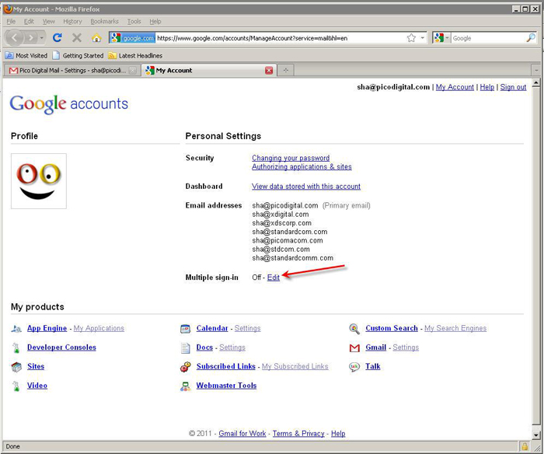Open the Most Visited bookmarks folder
This screenshot has width=544, height=454.
point(26,55)
